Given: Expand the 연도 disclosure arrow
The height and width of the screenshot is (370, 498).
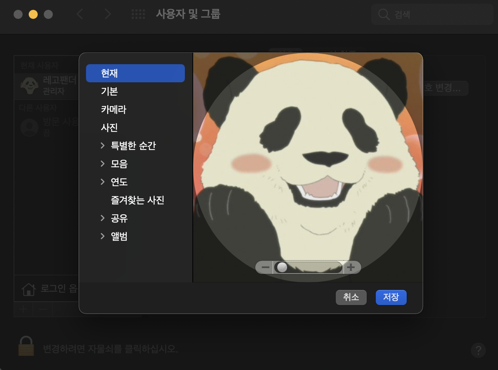Looking at the screenshot, I should click(x=103, y=182).
